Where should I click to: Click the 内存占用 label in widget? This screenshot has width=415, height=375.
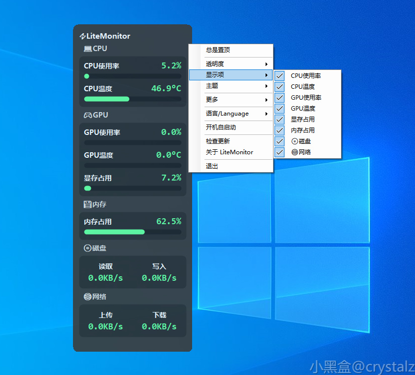coord(98,222)
